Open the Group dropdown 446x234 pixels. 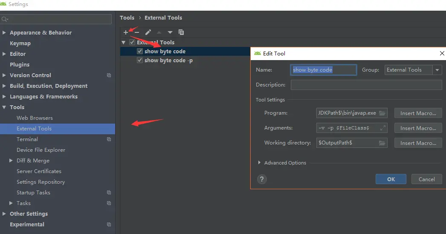pyautogui.click(x=437, y=70)
